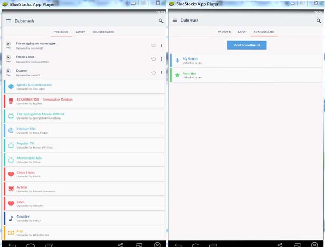Click BlueStacks logo in left title bar
This screenshot has height=247, width=325.
pos(5,4)
